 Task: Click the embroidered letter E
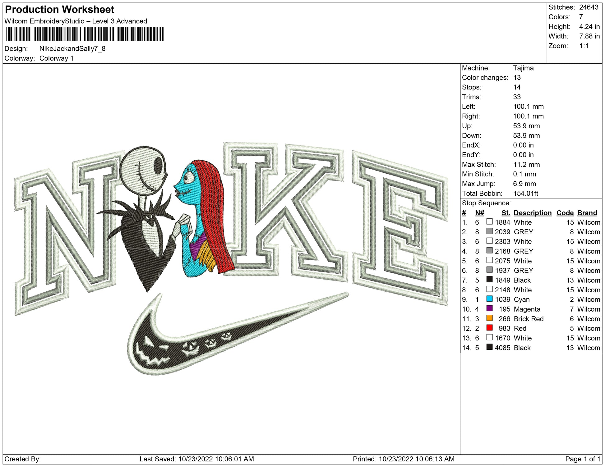401,227
